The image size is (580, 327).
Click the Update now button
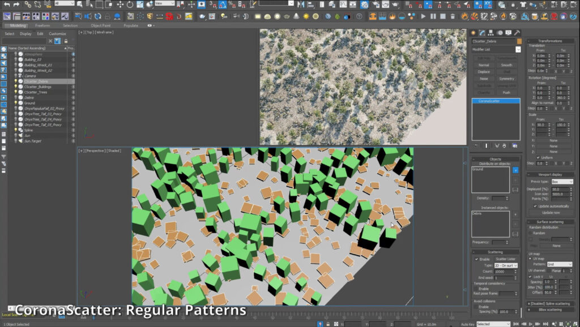click(551, 213)
